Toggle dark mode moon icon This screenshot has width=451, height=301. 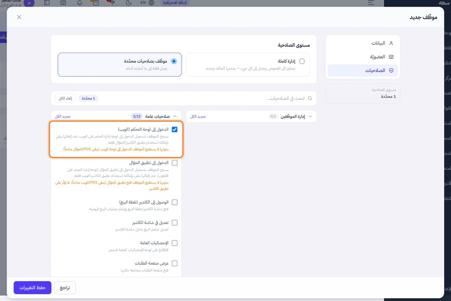click(129, 3)
